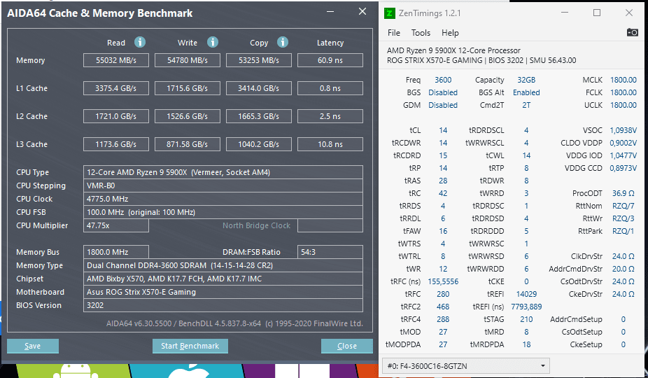This screenshot has height=378, width=648.
Task: Click the ZenTimings green Z app icon
Action: tap(389, 13)
